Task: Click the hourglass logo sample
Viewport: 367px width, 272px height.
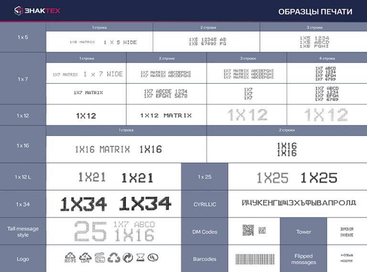Action: pyautogui.click(x=140, y=258)
